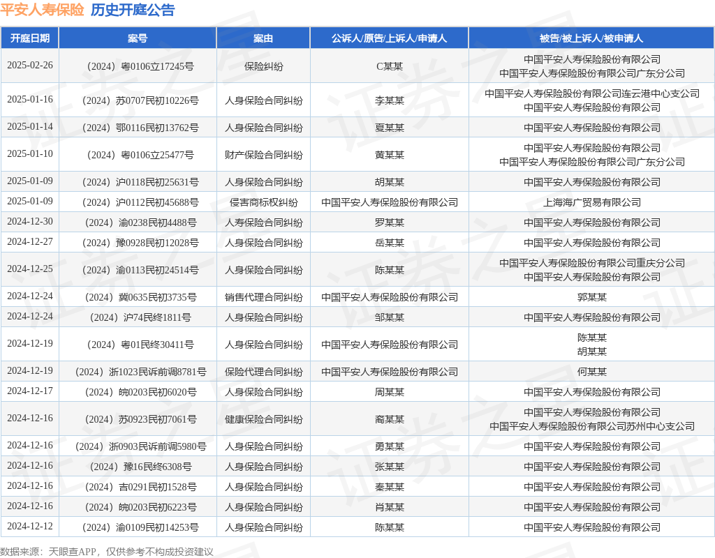Click plaintiff 夏某某
The height and width of the screenshot is (558, 715).
coord(390,128)
